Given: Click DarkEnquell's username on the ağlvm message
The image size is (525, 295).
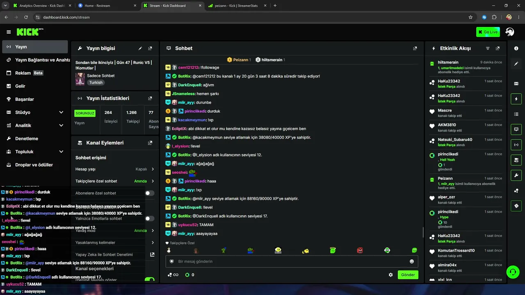Looking at the screenshot, I should pyautogui.click(x=190, y=85).
